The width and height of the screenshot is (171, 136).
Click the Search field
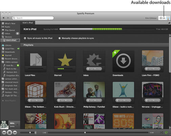pyautogui.click(x=33, y=18)
